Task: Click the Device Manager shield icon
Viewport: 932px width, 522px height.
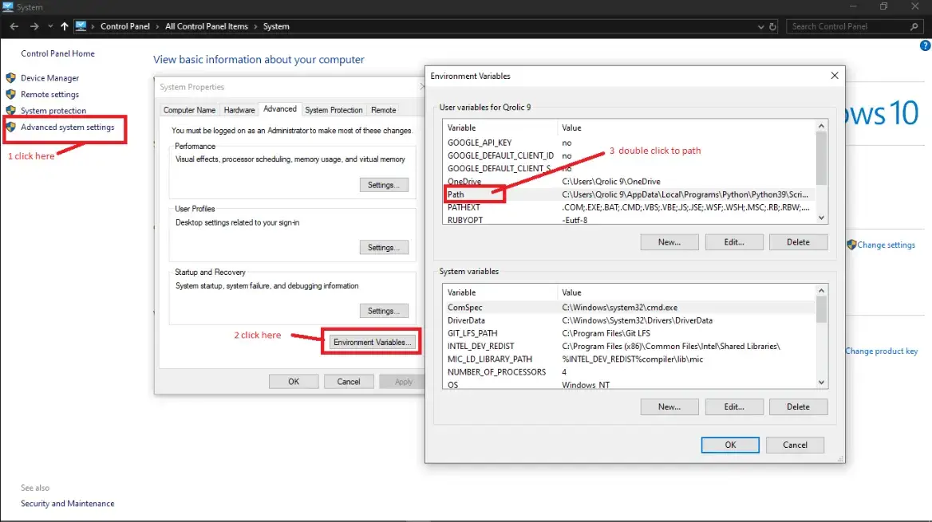Action: click(10, 78)
